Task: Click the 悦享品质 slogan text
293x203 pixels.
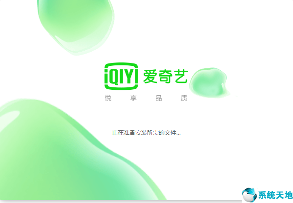Action: tap(146, 98)
